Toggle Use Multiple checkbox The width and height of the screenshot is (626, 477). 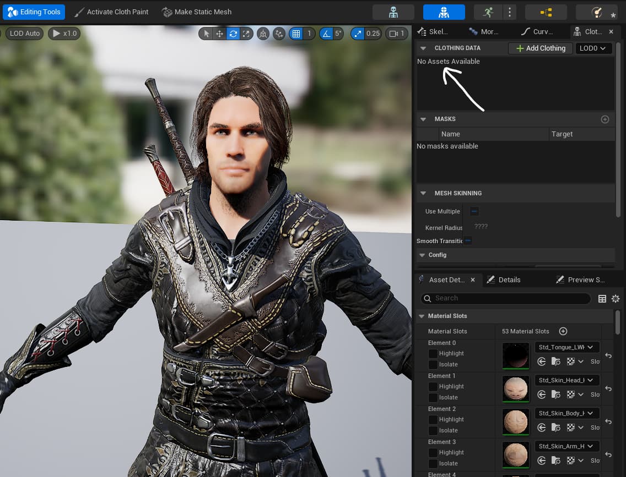pos(474,211)
